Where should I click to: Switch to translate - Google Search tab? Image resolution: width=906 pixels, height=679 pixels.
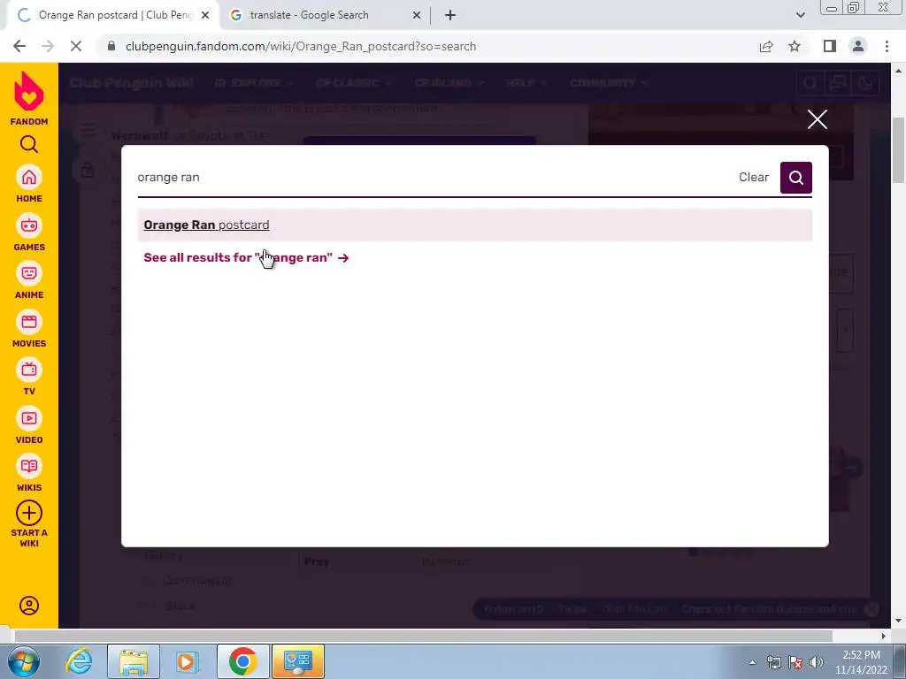[x=326, y=15]
